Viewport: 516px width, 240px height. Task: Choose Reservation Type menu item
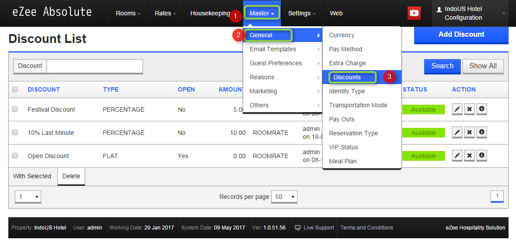point(362,133)
